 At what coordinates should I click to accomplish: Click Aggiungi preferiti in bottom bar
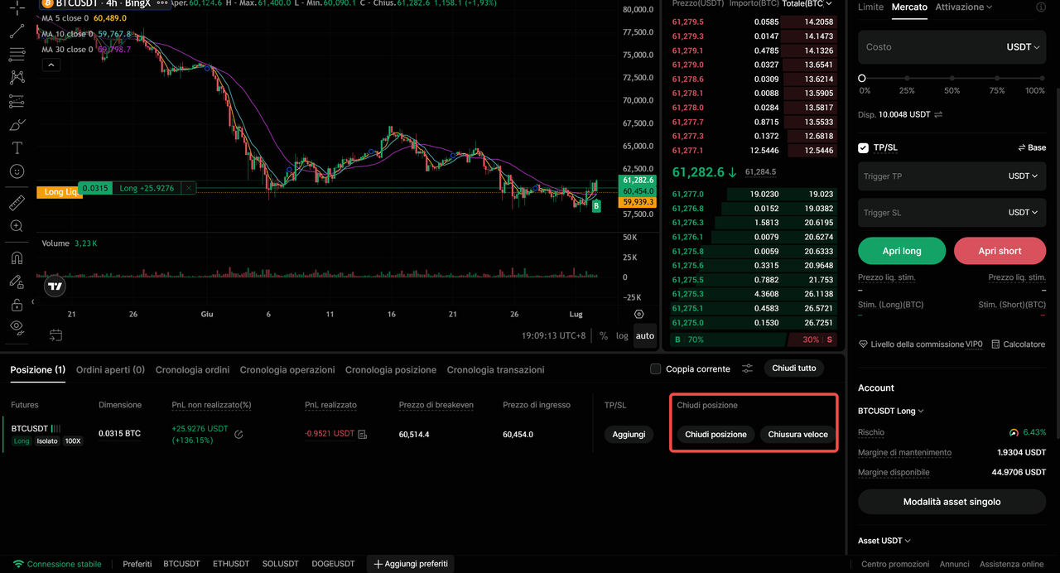tap(411, 564)
